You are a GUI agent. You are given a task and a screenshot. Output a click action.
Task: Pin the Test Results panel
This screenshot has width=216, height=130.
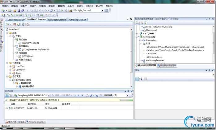pyautogui.click(x=128, y=91)
